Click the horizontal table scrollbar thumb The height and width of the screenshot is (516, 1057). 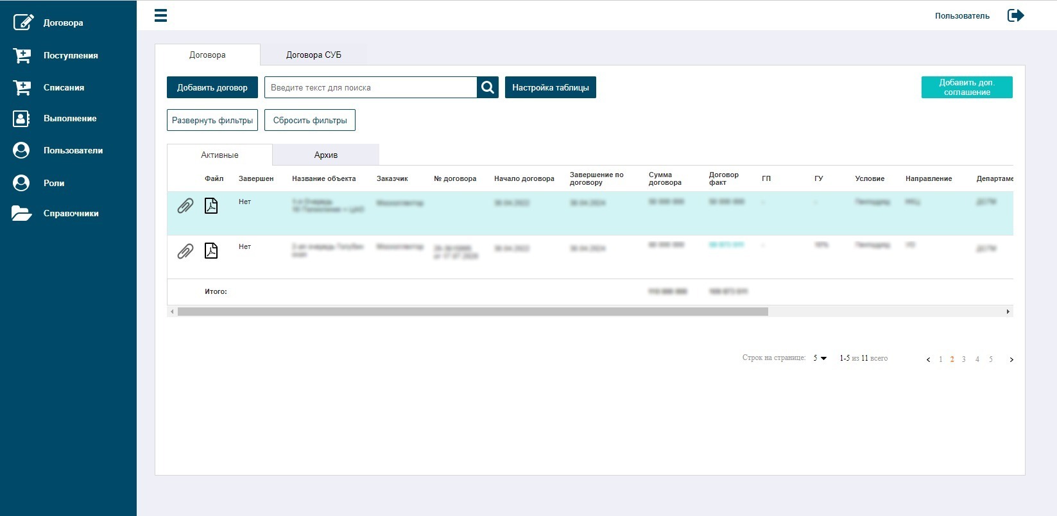point(473,311)
